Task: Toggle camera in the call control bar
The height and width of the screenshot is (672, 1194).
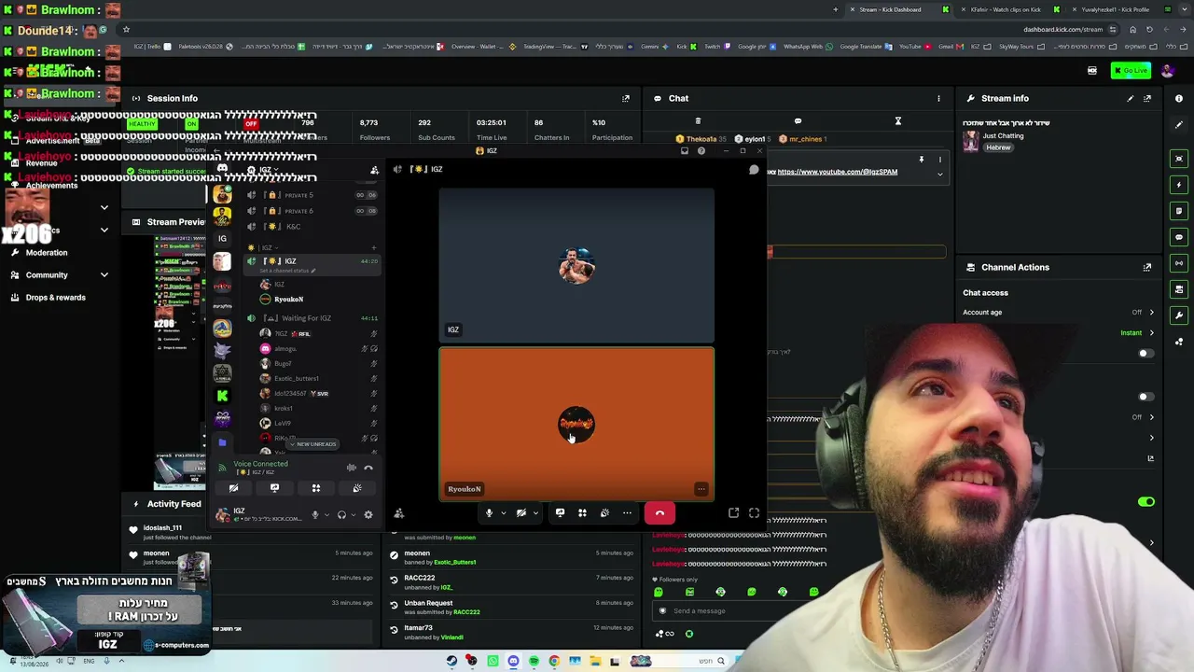Action: pos(521,512)
